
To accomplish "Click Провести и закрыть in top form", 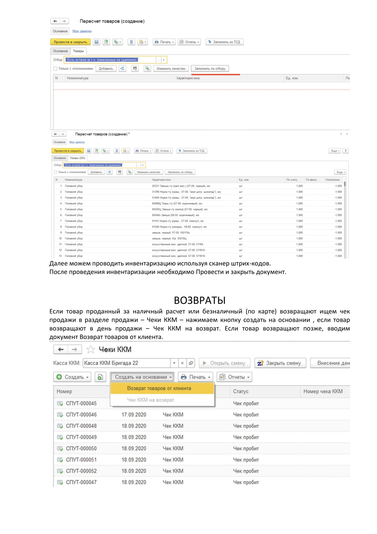I will coord(70,42).
